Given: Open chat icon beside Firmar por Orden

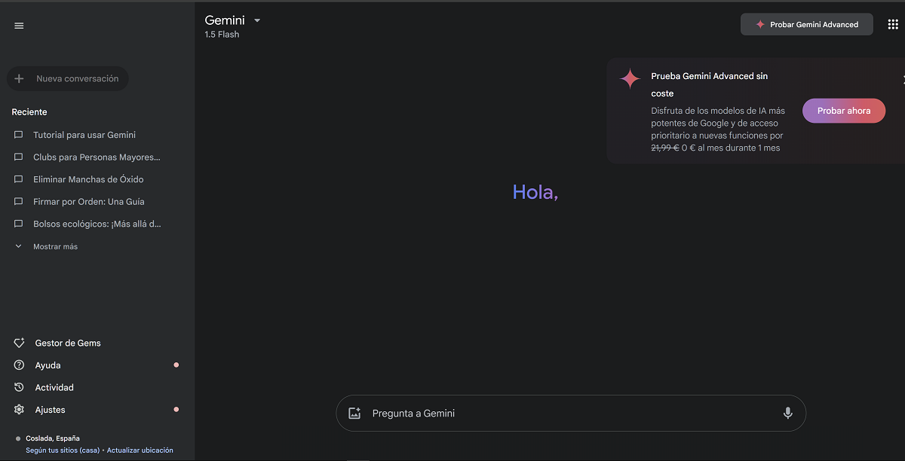Looking at the screenshot, I should 19,202.
